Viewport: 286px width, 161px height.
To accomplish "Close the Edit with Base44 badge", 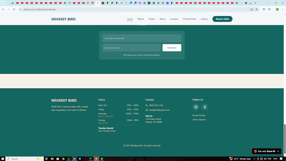I will coord(278,151).
